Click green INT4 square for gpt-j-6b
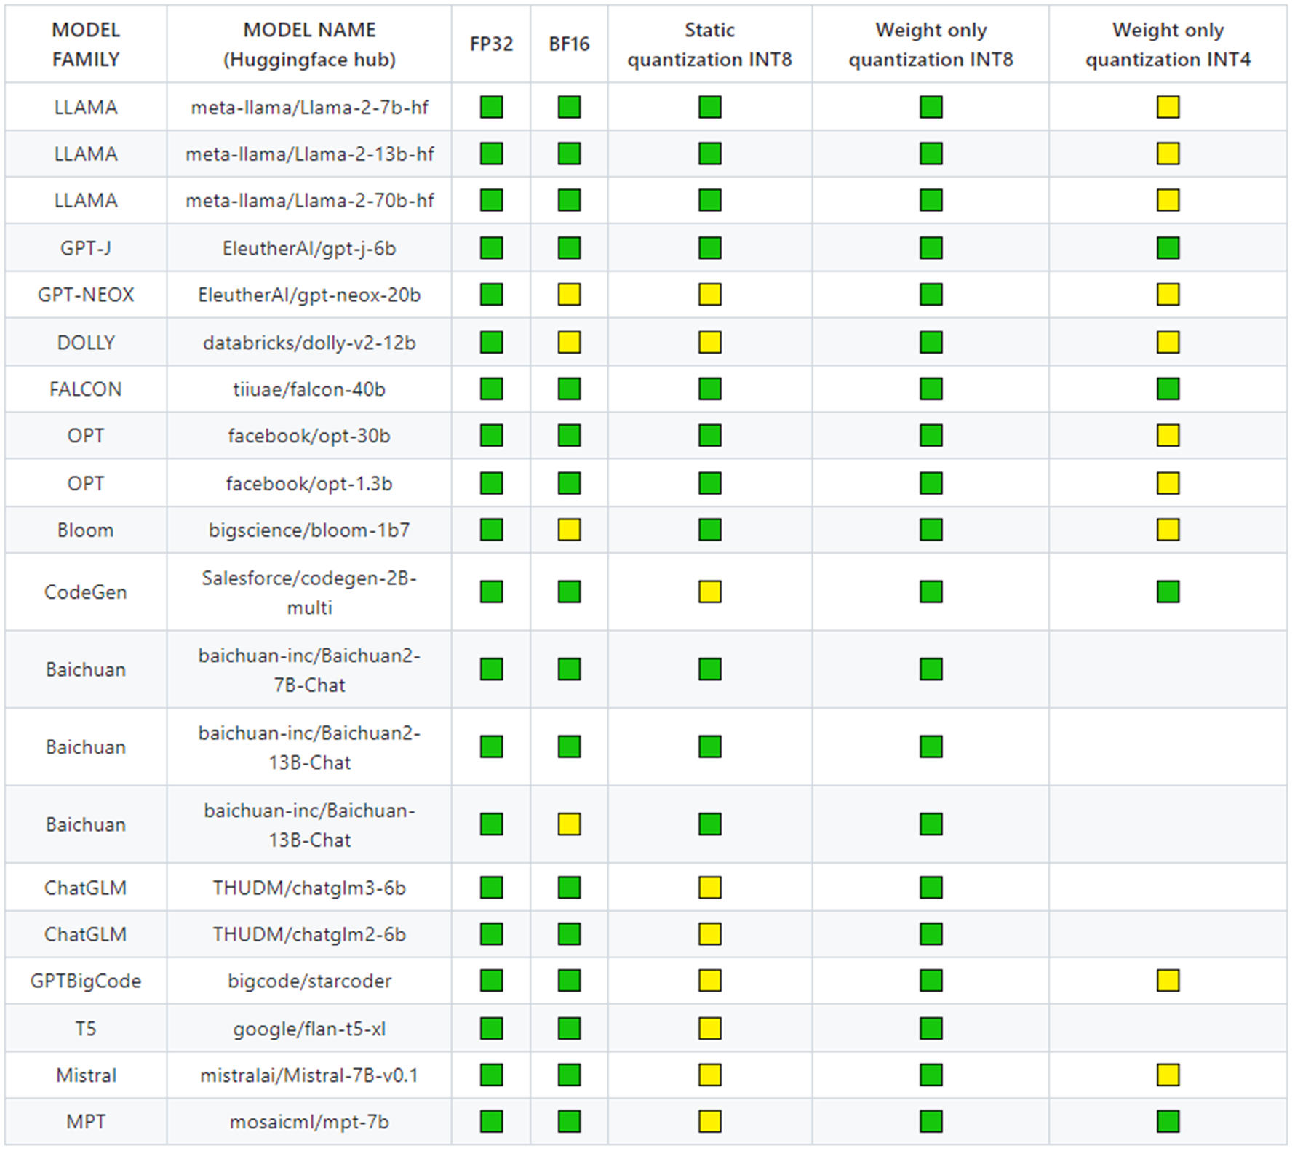Screen dimensions: 1295x1151 point(1168,248)
